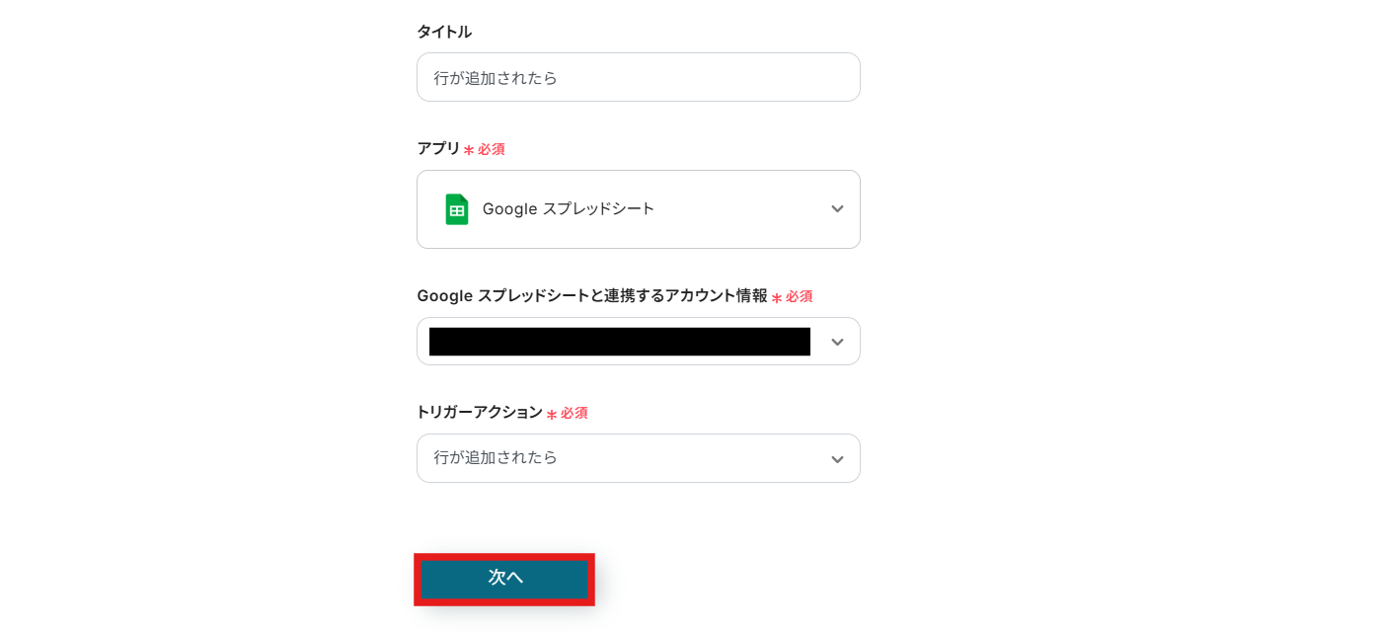Click the タイトル field label
This screenshot has width=1377, height=632.
(x=444, y=32)
